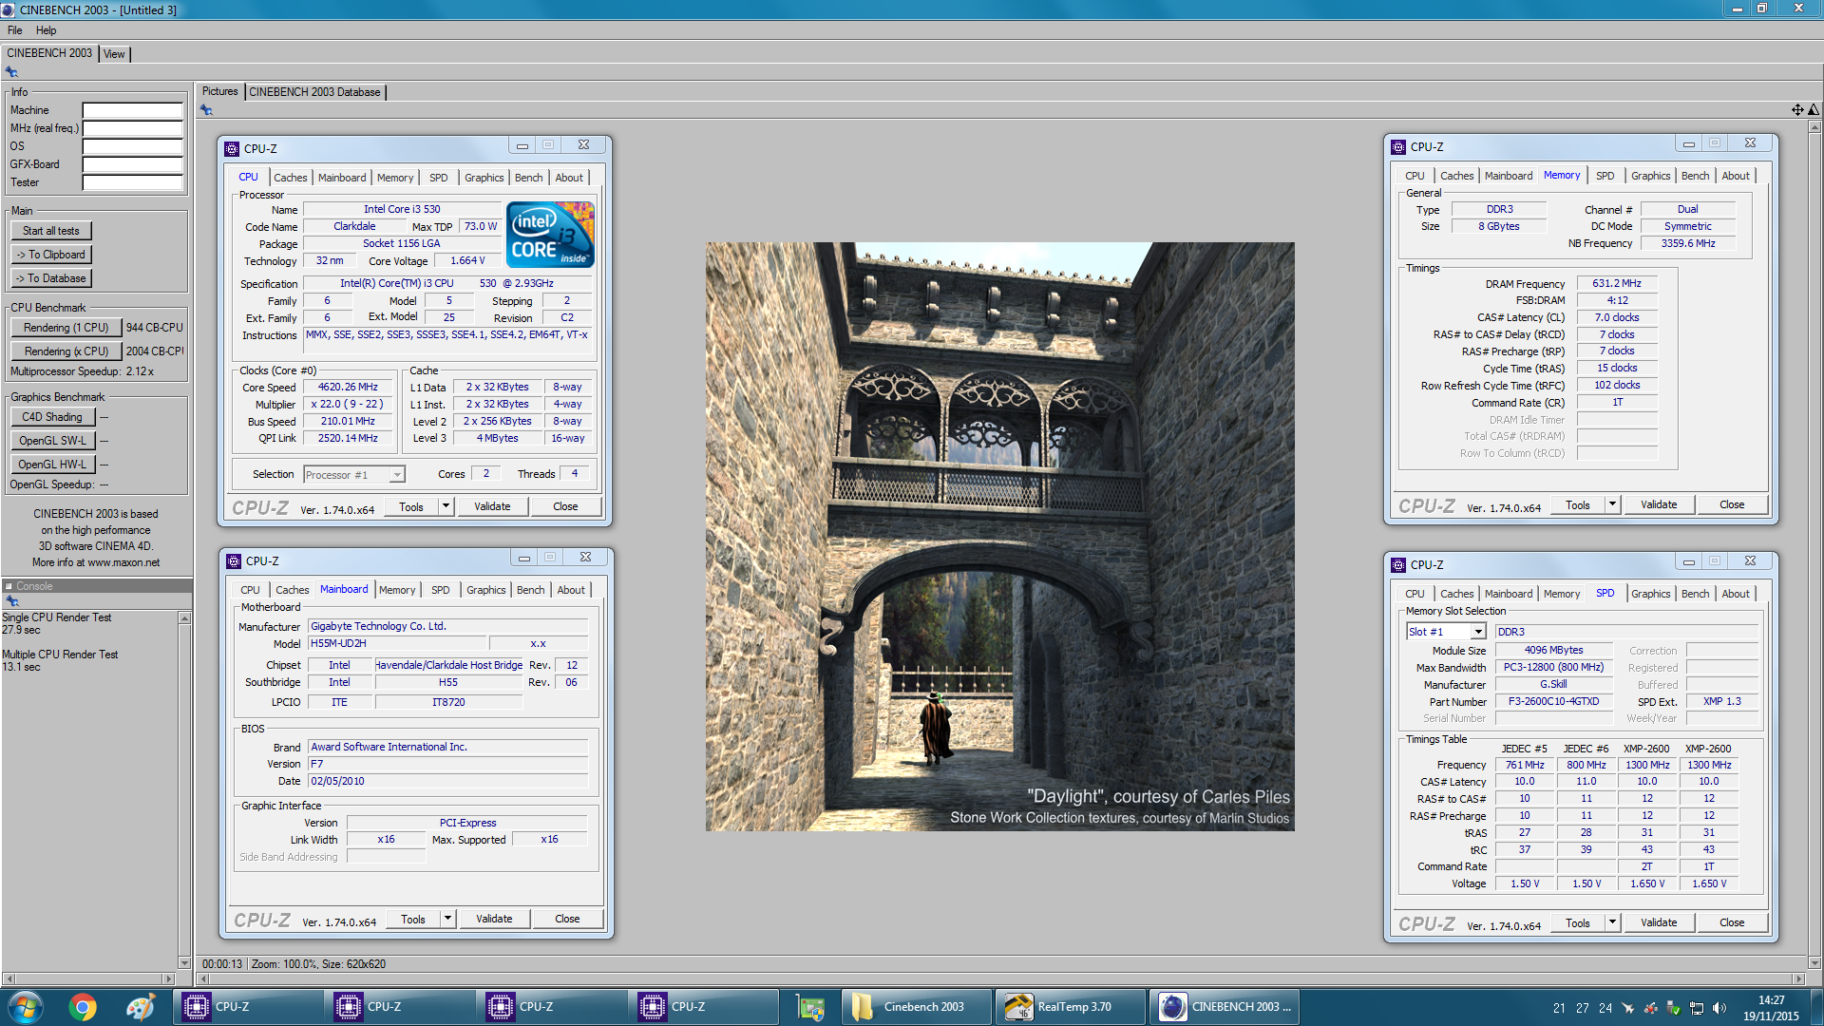Click the Intel Core i3 logo badge
The image size is (1824, 1026).
point(550,234)
